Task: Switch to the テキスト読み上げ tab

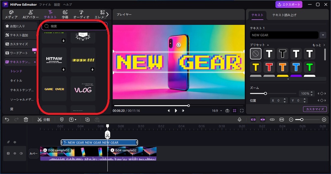Action: click(284, 15)
